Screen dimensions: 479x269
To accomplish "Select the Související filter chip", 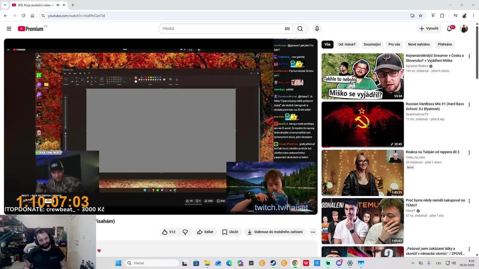I will (372, 44).
